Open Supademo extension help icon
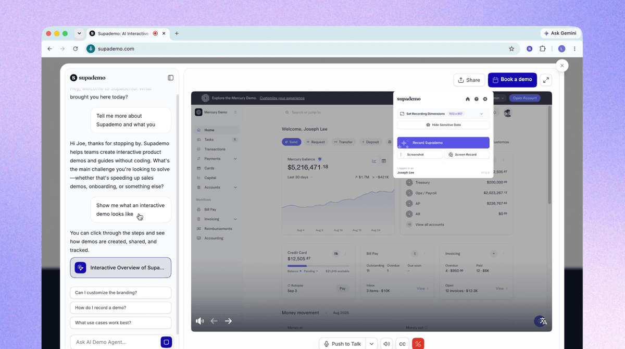Viewport: 625px width, 349px height. point(476,99)
